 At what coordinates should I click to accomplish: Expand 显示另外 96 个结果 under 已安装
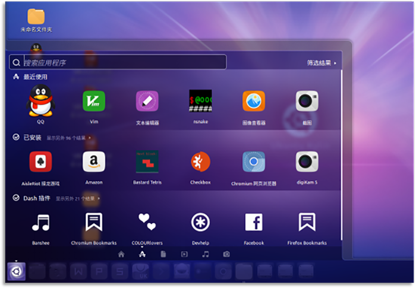pos(69,138)
